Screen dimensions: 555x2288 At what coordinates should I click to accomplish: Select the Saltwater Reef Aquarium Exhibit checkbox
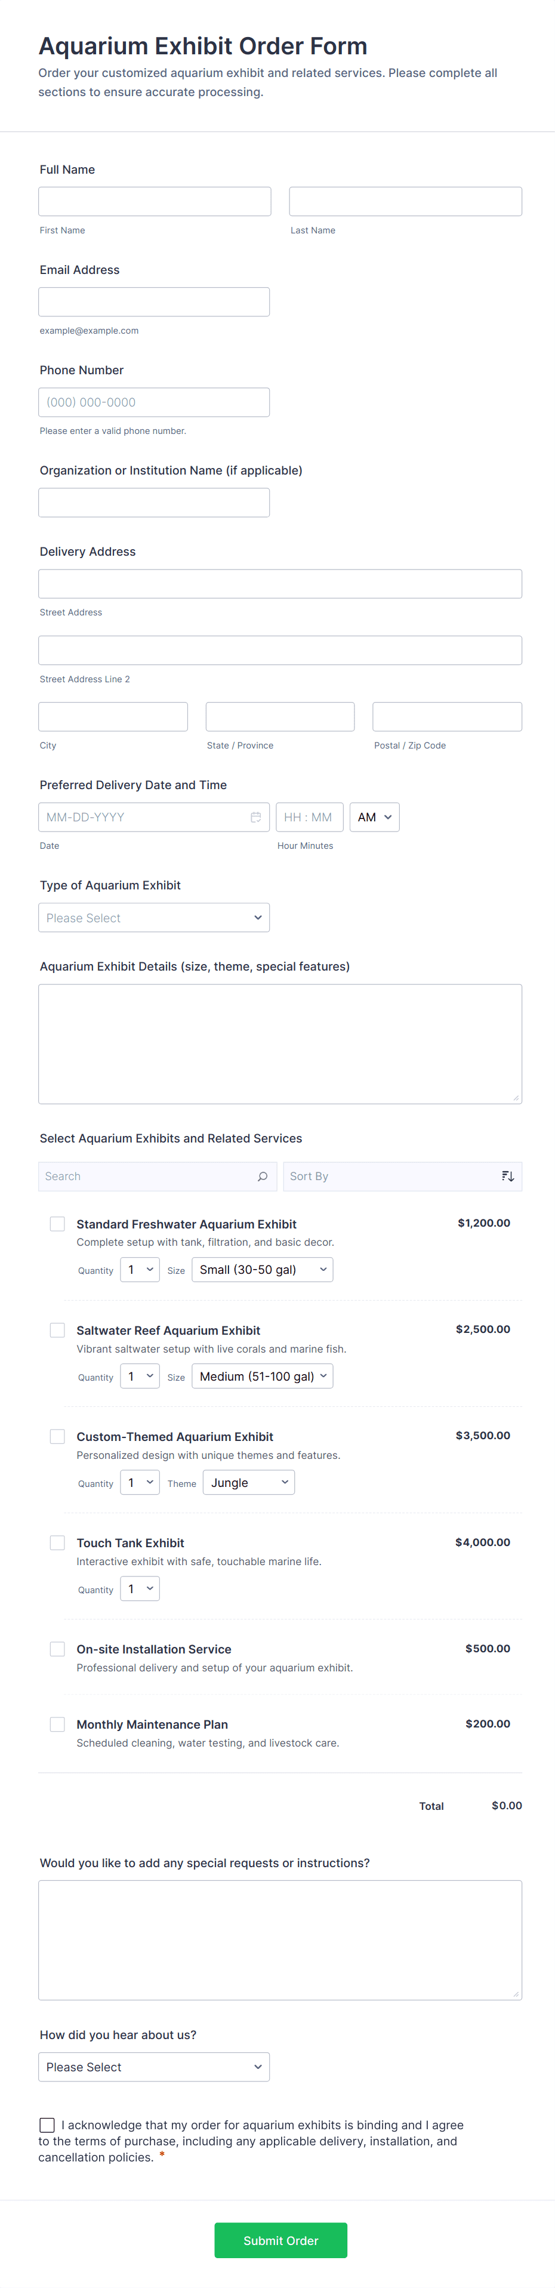click(58, 1329)
